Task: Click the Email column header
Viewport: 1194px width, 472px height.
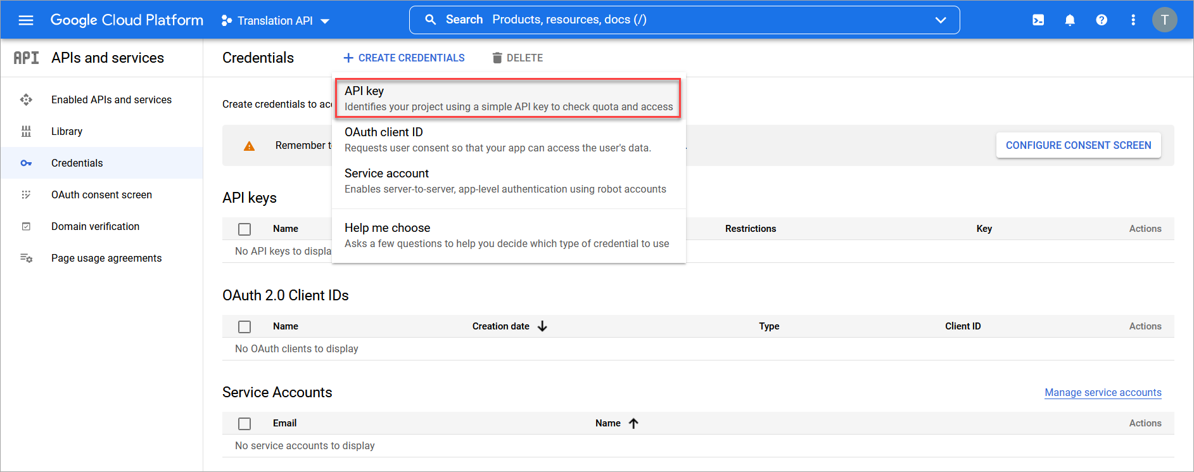Action: 284,423
